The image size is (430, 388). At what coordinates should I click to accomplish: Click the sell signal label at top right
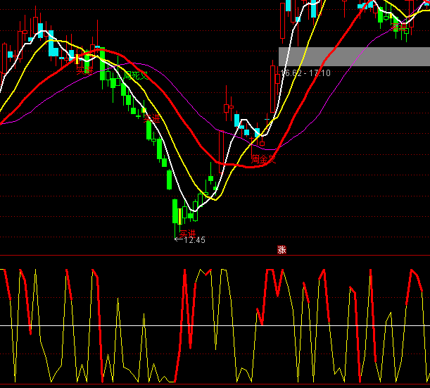coord(400,27)
